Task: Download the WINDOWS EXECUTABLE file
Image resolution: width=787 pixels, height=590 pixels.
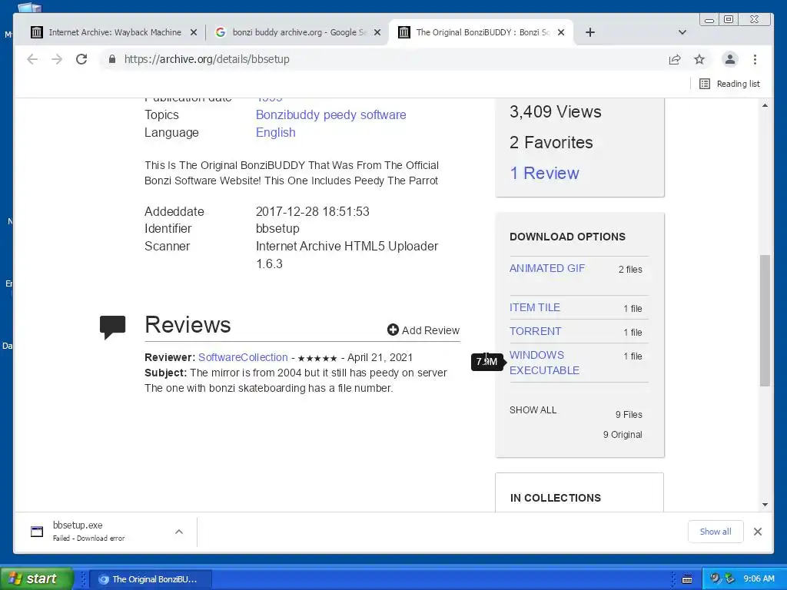Action: [544, 363]
